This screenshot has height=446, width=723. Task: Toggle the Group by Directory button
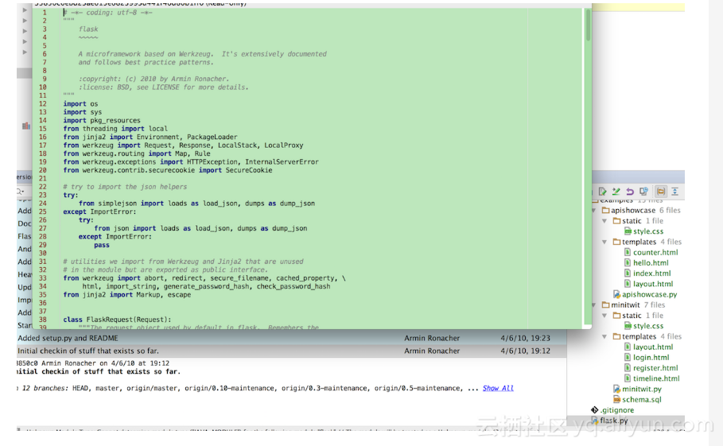(661, 192)
